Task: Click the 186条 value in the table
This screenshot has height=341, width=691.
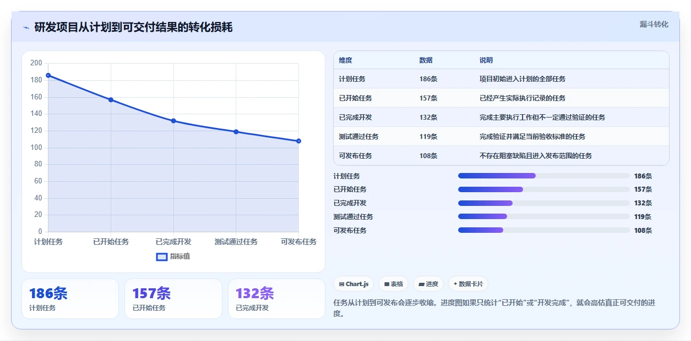Action: click(x=428, y=79)
